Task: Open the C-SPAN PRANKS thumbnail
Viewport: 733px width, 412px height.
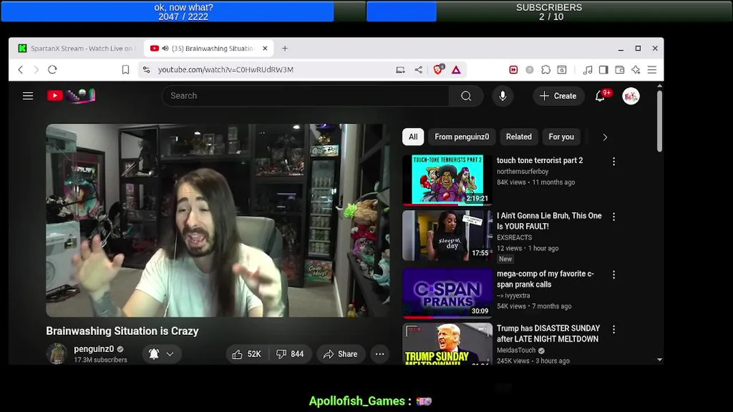Action: 447,293
